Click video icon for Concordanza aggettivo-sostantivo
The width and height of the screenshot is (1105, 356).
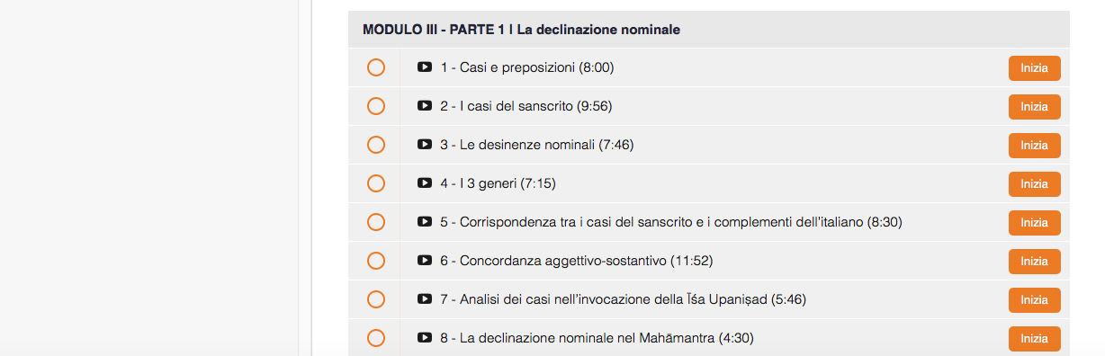pyautogui.click(x=425, y=261)
